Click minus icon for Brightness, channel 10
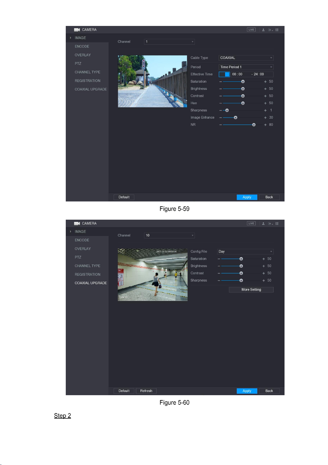Screen dimensions: 328x465 (219, 266)
